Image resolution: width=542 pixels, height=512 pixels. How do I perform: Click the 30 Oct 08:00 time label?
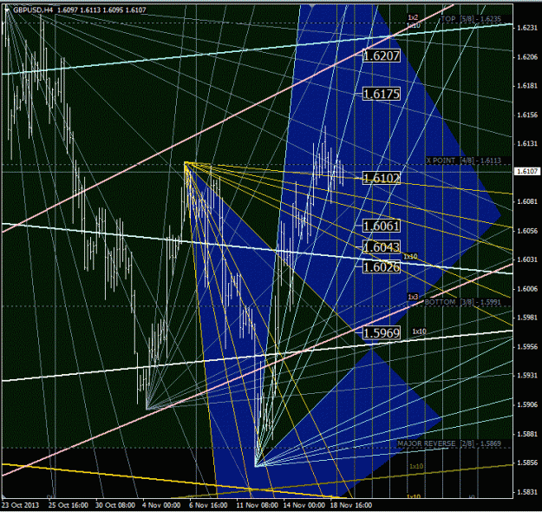[115, 505]
